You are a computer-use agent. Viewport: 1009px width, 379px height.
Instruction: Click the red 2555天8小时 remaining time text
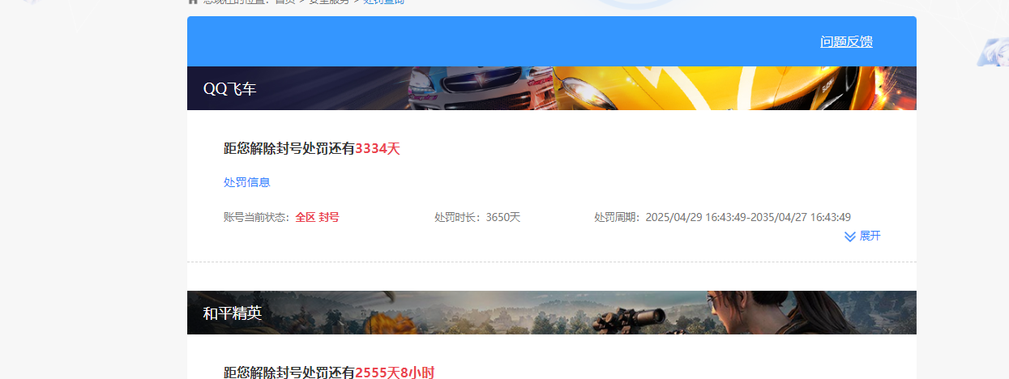tap(395, 373)
